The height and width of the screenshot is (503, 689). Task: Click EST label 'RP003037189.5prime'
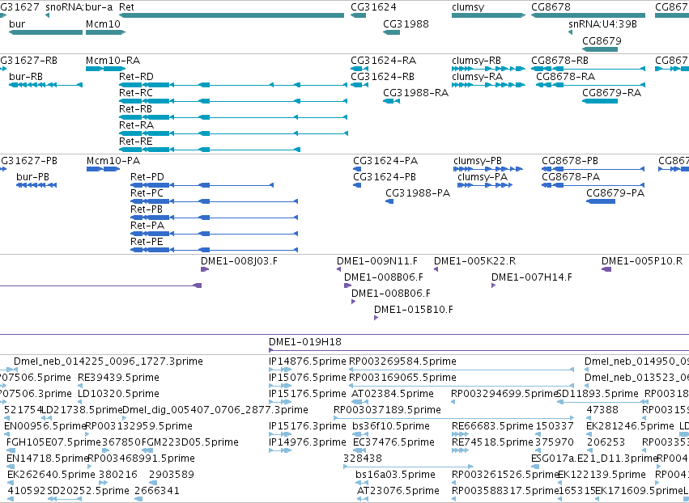387,409
